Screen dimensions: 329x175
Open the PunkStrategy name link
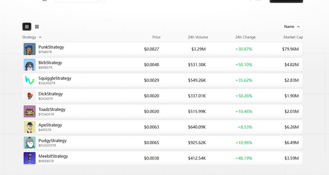pos(51,47)
